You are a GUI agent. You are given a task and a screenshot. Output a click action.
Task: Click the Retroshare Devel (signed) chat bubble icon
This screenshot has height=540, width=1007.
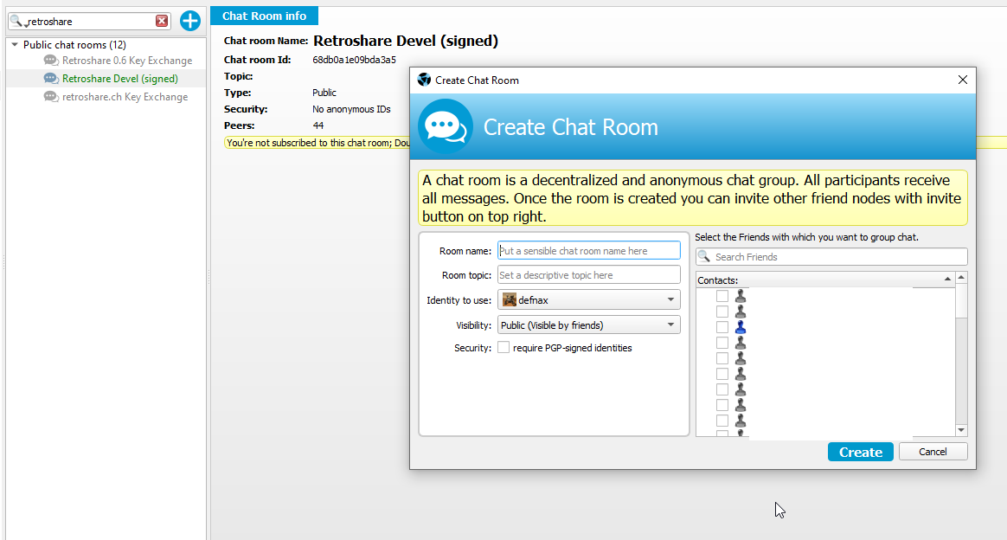51,79
